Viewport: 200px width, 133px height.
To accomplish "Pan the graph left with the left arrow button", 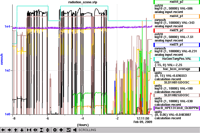I will pos(3,130).
